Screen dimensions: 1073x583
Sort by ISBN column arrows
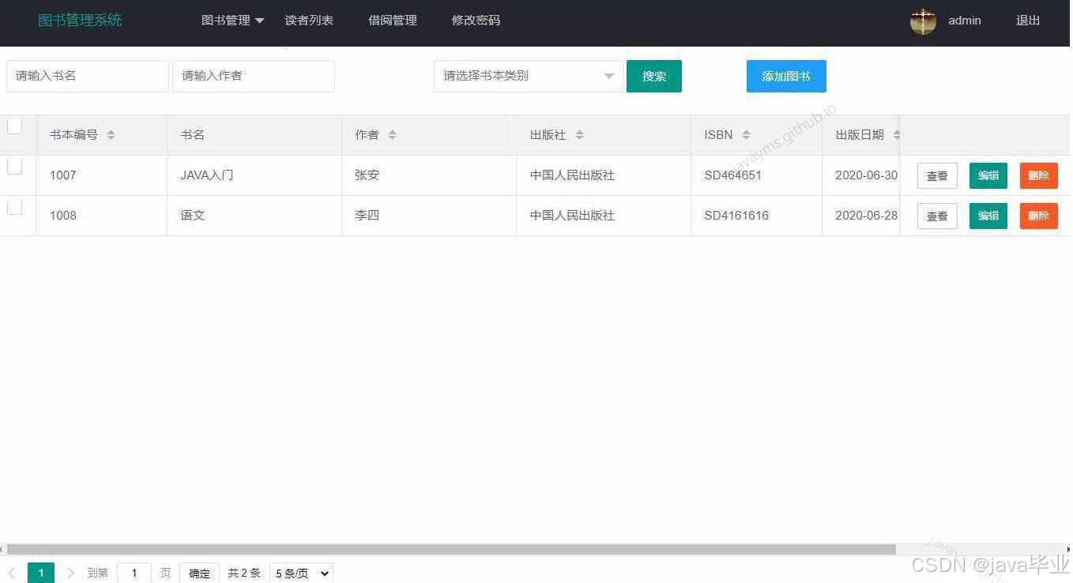point(746,135)
